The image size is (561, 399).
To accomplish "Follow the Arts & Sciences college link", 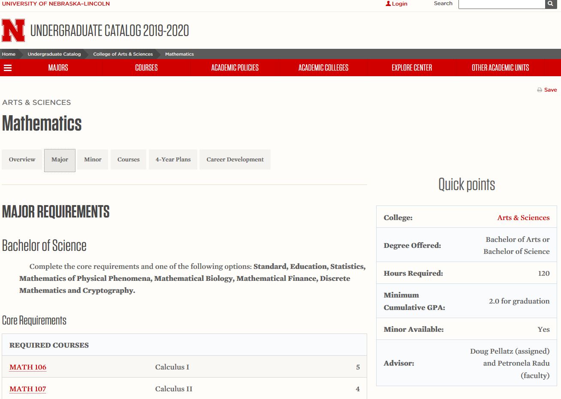I will click(x=523, y=217).
